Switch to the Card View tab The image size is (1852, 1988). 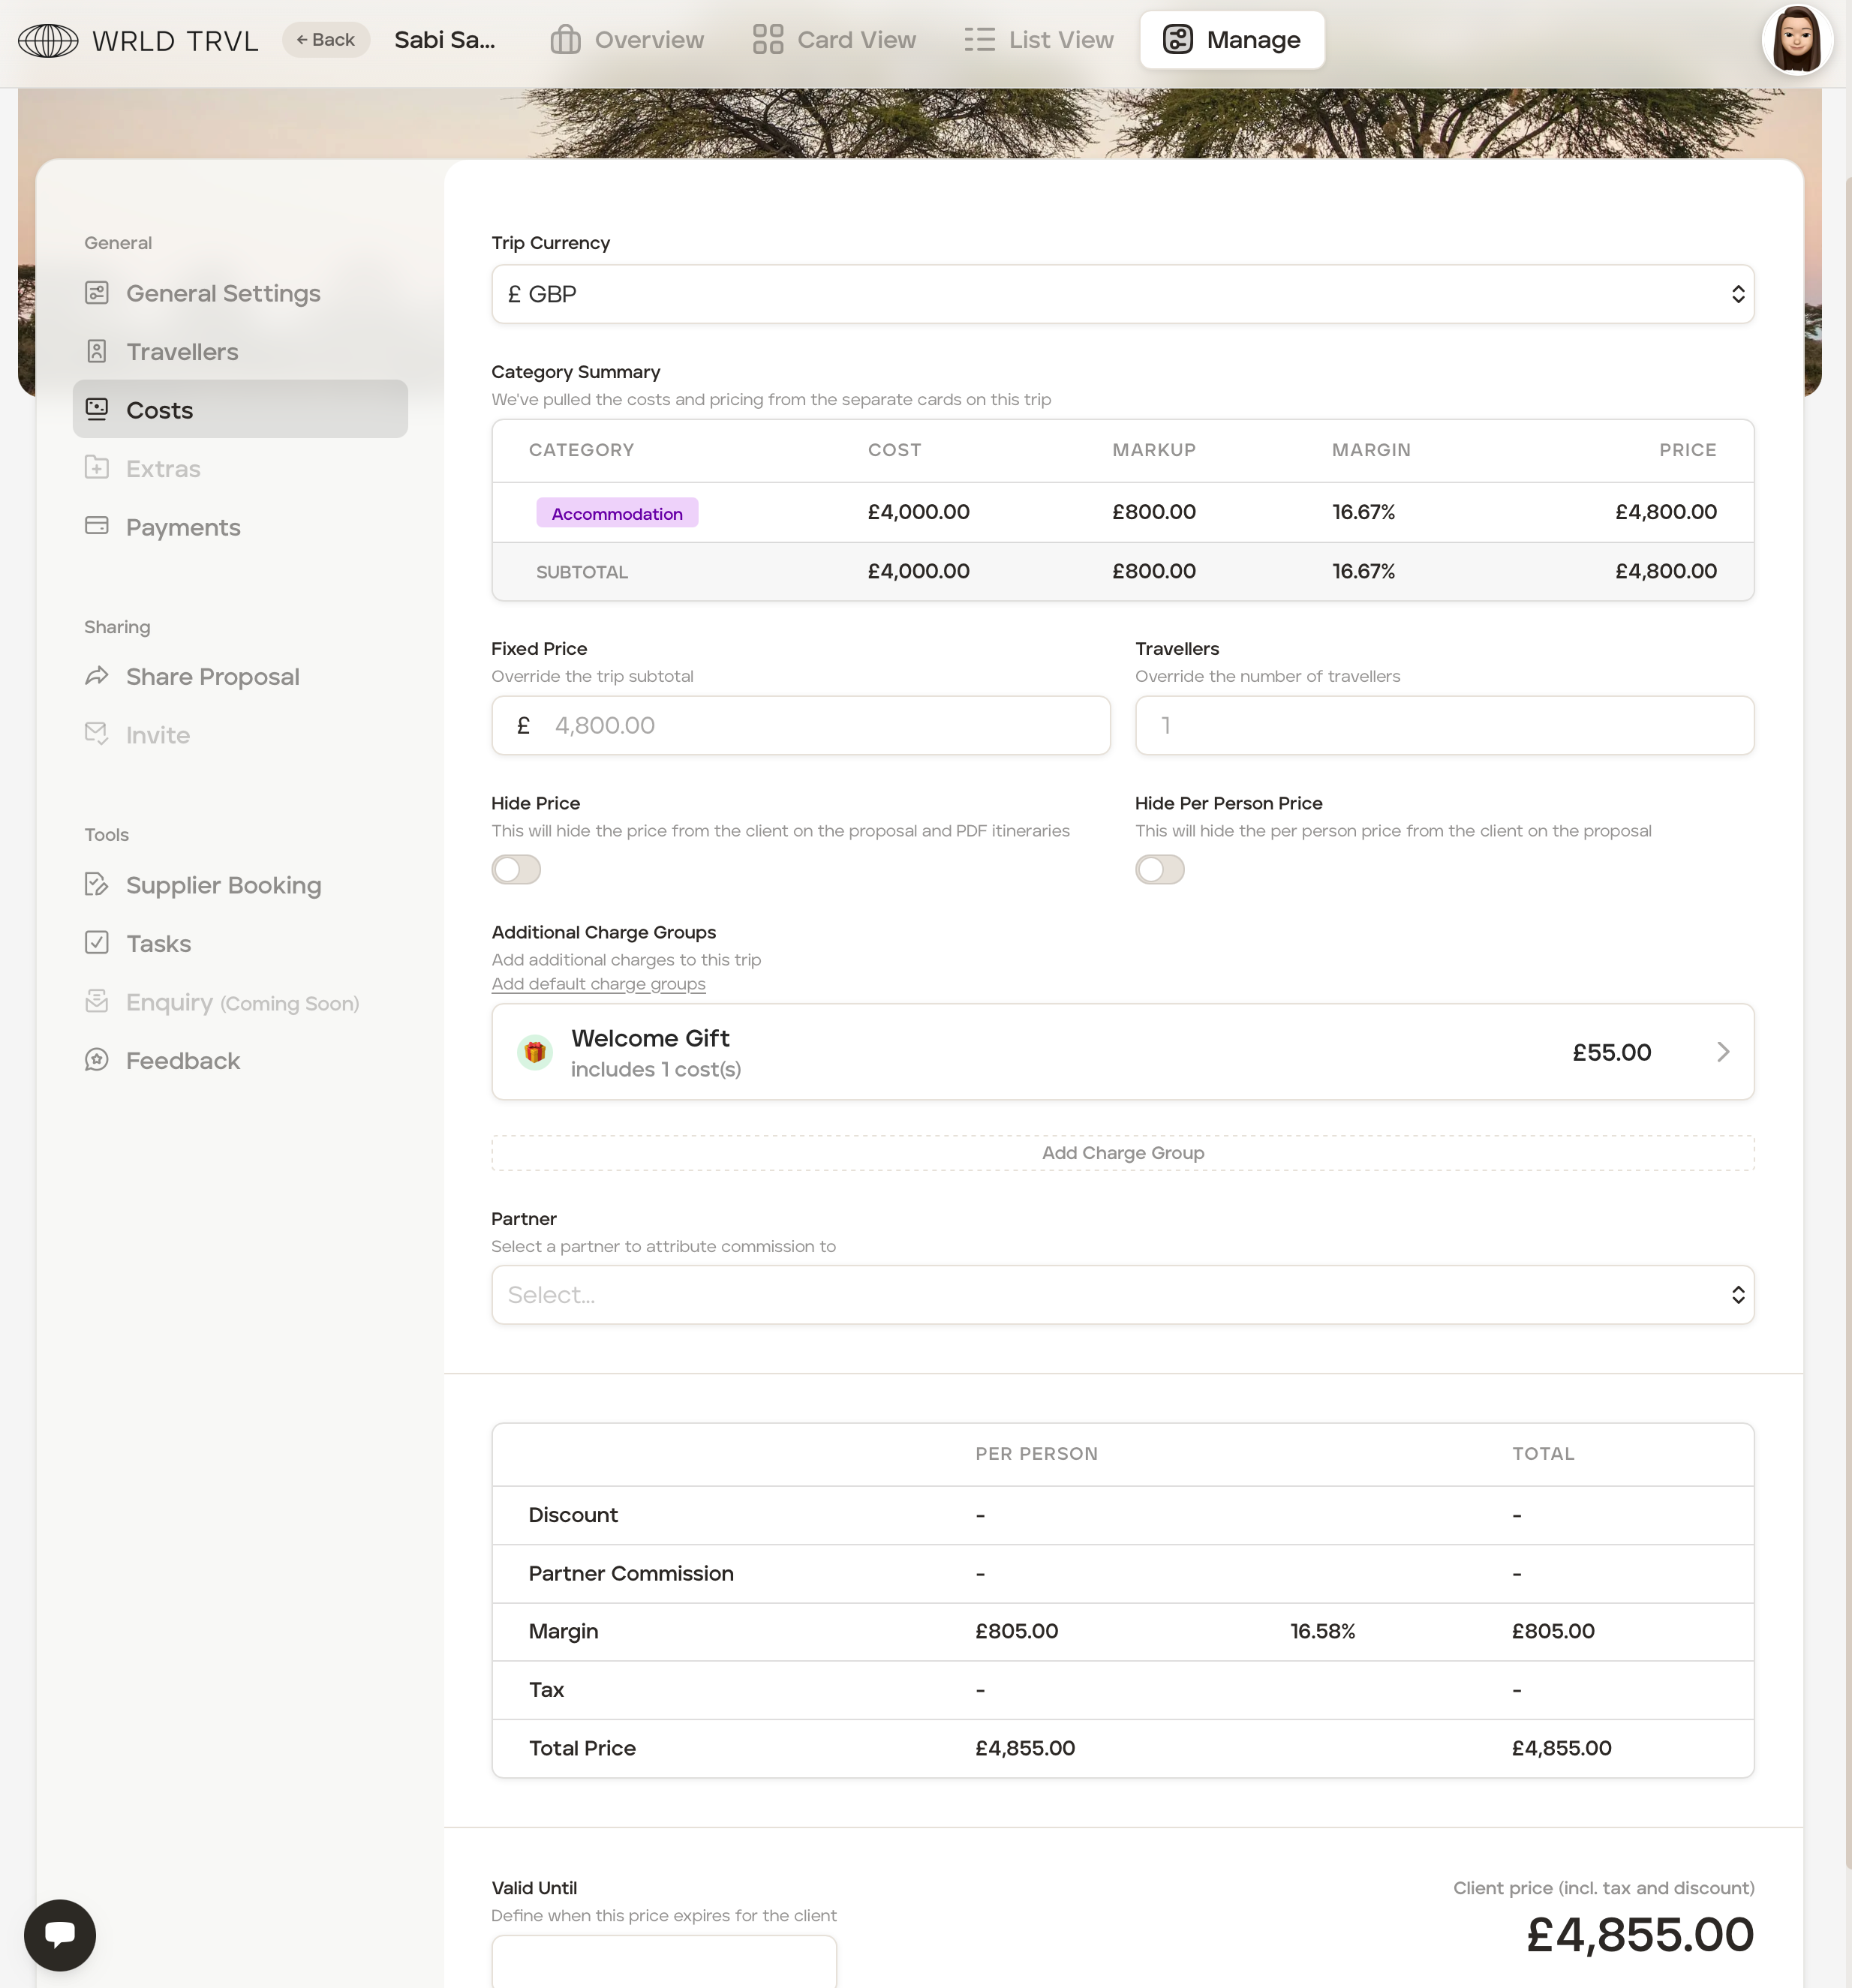[x=834, y=40]
